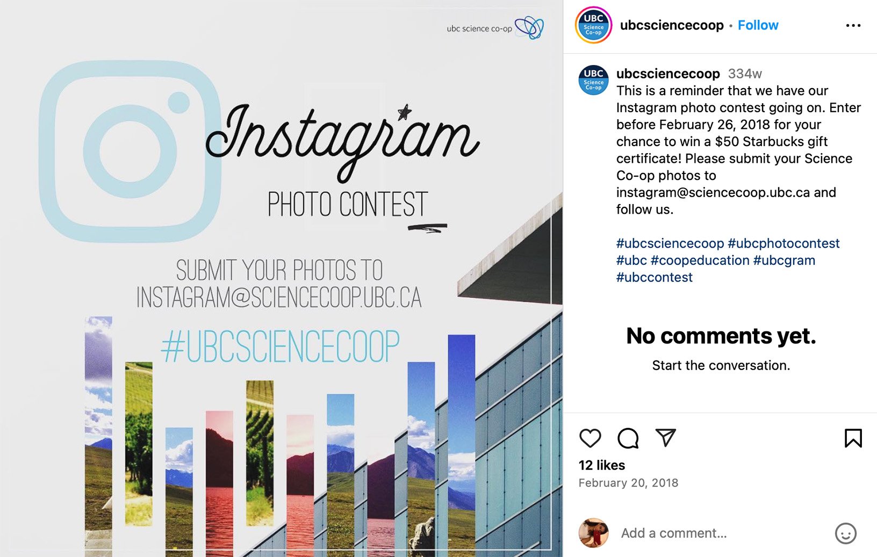Click the ubcsciencecoop header profile picture

click(x=593, y=25)
